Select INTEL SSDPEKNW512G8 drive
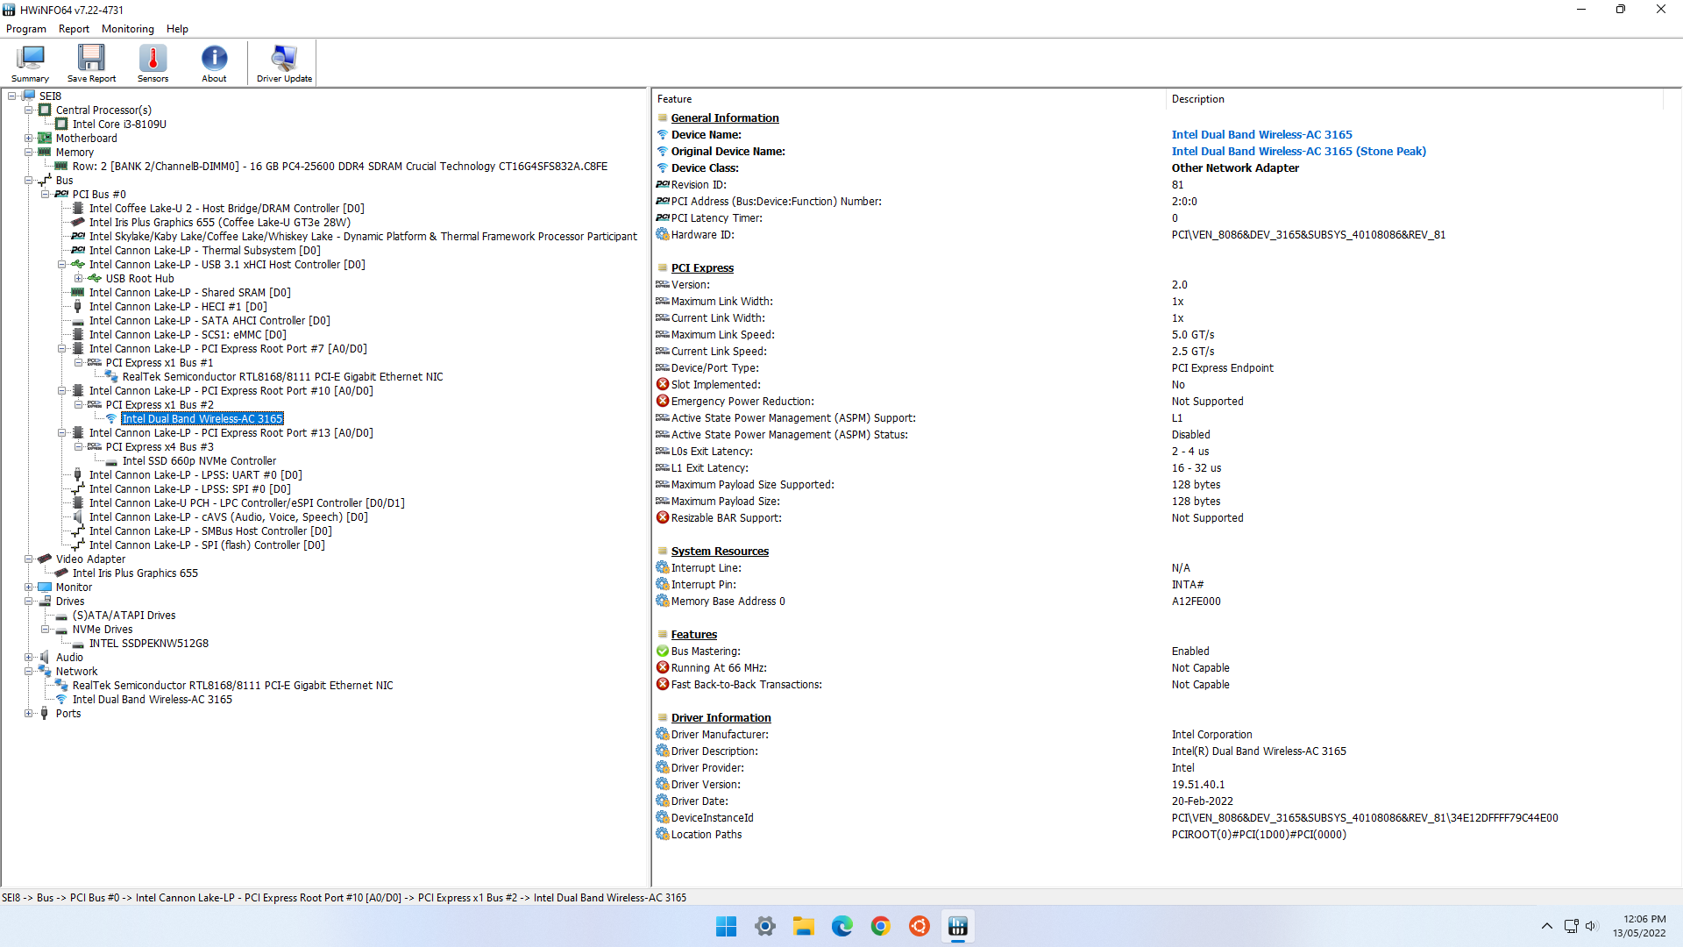Image resolution: width=1683 pixels, height=947 pixels. (149, 644)
